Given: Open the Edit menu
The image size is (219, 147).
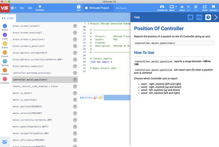Looking at the screenshot, I should 30,8.
